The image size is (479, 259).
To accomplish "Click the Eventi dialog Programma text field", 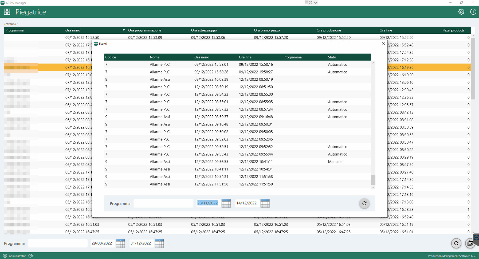I will pyautogui.click(x=163, y=203).
